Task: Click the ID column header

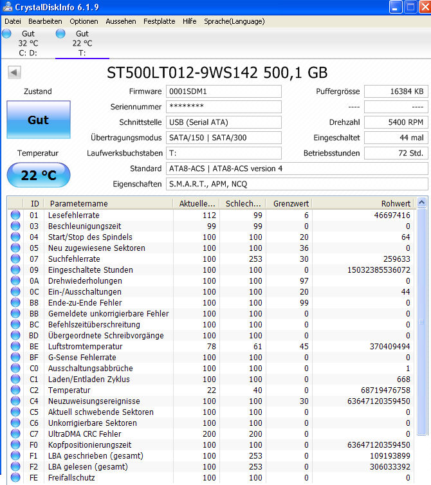Action: 33,203
